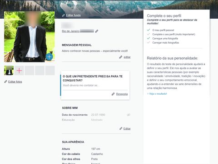Select the first photo thumbnail
This screenshot has width=218, height=164.
pyautogui.click(x=9, y=71)
